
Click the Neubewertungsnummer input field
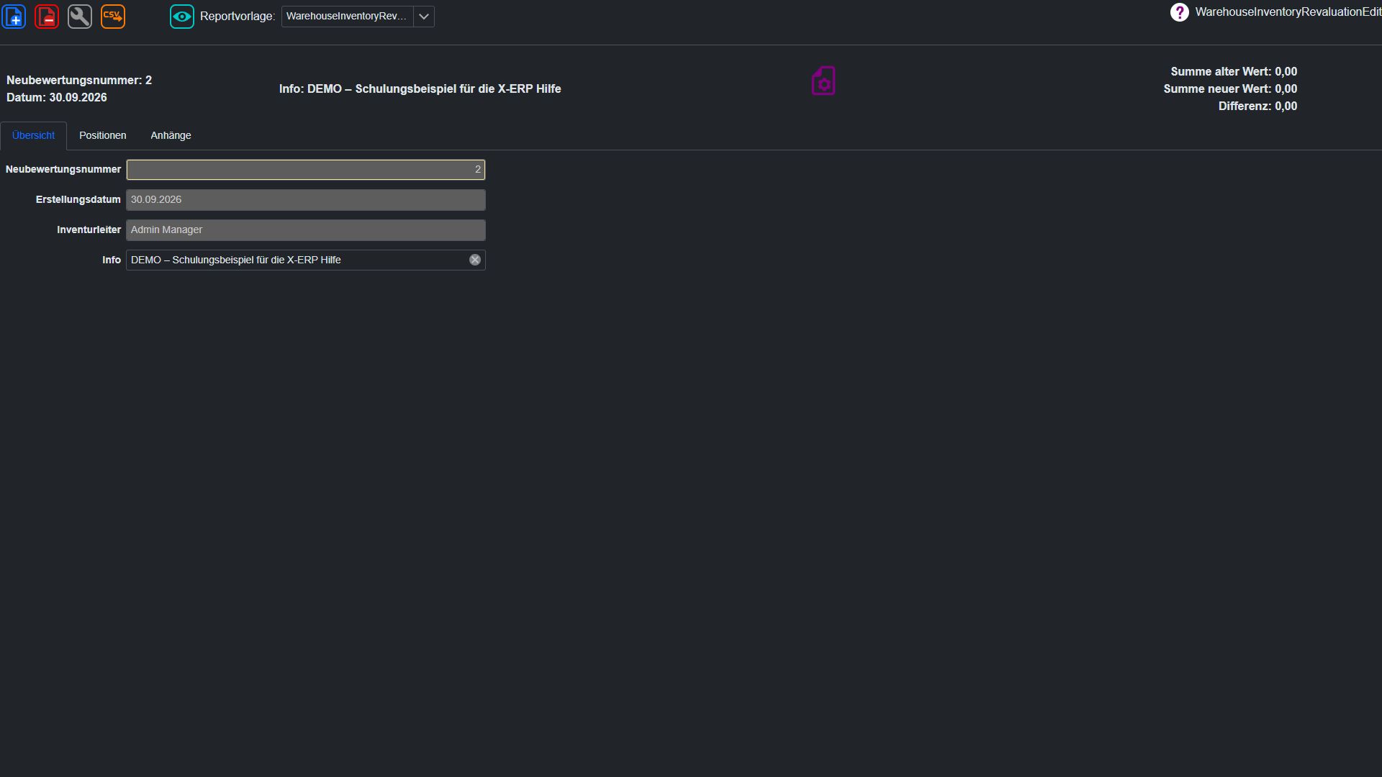pos(306,170)
